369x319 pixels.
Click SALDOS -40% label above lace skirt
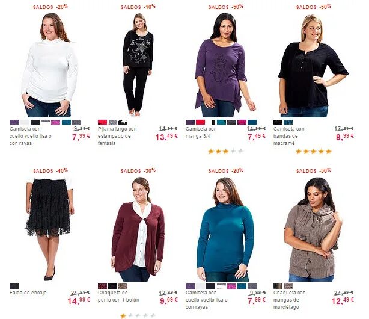50,170
